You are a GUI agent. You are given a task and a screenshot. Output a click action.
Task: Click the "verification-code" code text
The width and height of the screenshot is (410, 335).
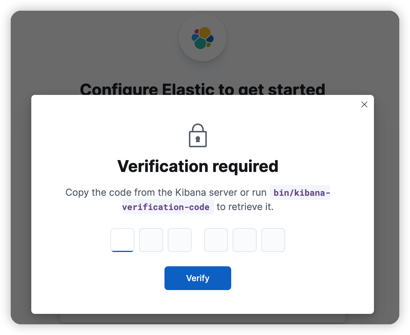(x=166, y=207)
